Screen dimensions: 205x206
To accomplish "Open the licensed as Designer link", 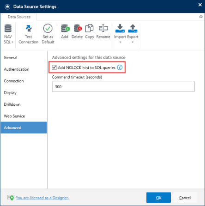I will point(42,198).
